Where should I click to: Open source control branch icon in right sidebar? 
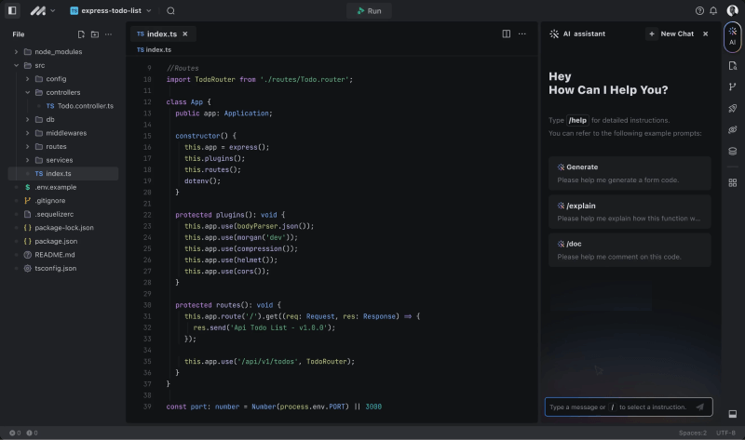[733, 87]
